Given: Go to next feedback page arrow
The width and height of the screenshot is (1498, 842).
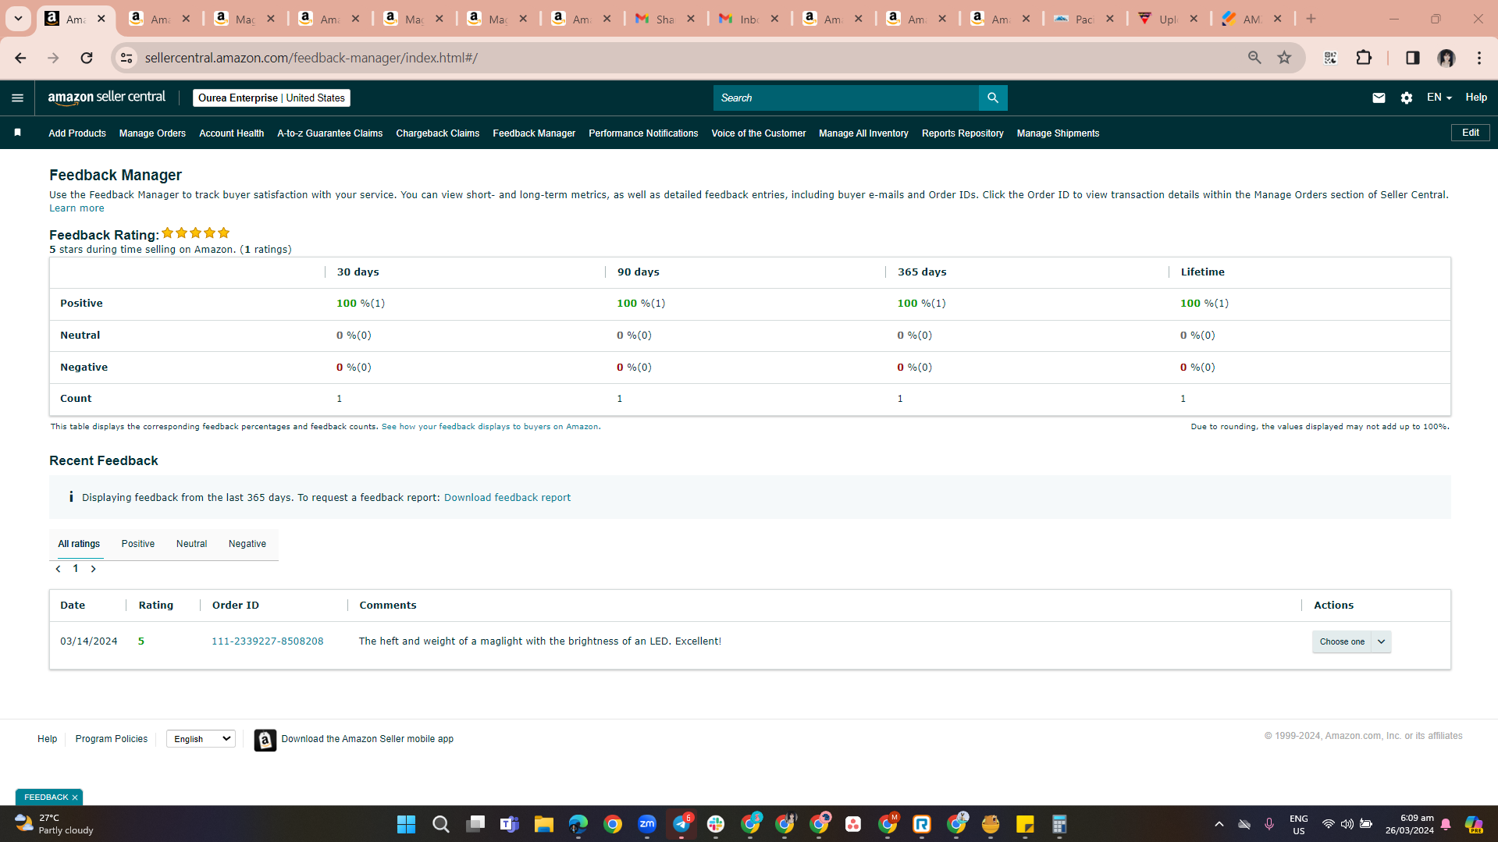Looking at the screenshot, I should pos(94,569).
